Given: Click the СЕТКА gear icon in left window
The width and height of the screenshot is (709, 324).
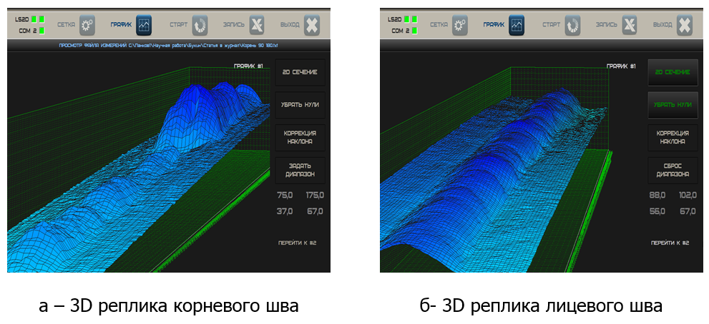Looking at the screenshot, I should tap(87, 25).
